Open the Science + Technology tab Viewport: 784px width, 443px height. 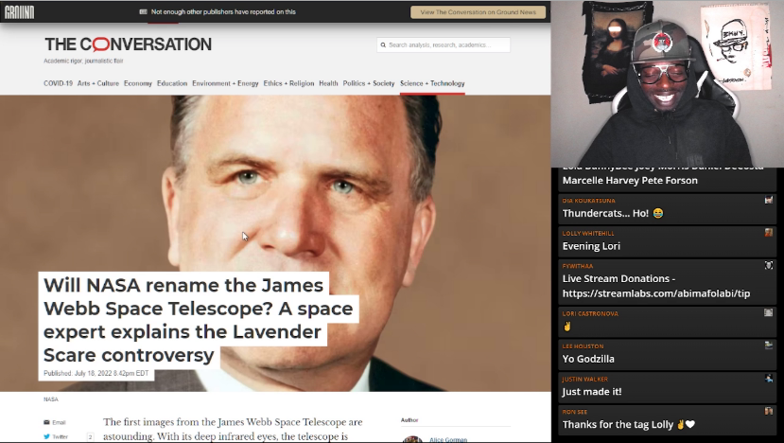click(x=432, y=83)
